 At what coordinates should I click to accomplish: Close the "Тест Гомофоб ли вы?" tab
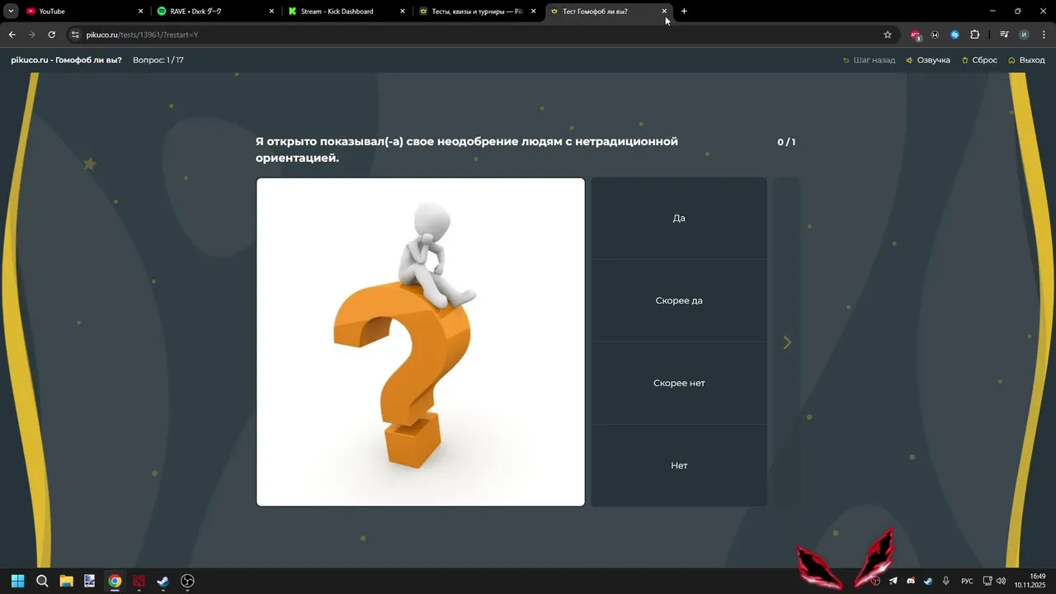pyautogui.click(x=664, y=12)
